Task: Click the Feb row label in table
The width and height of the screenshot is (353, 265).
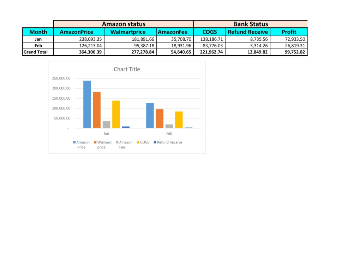Action: [38, 46]
